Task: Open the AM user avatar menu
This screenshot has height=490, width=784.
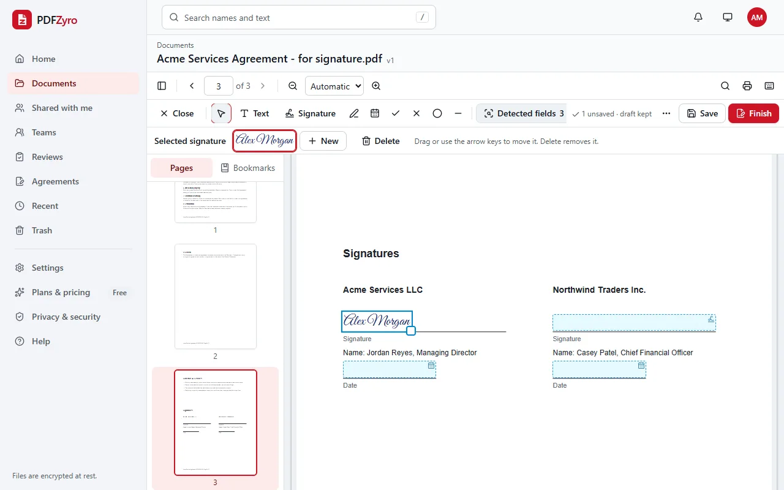Action: pos(757,17)
